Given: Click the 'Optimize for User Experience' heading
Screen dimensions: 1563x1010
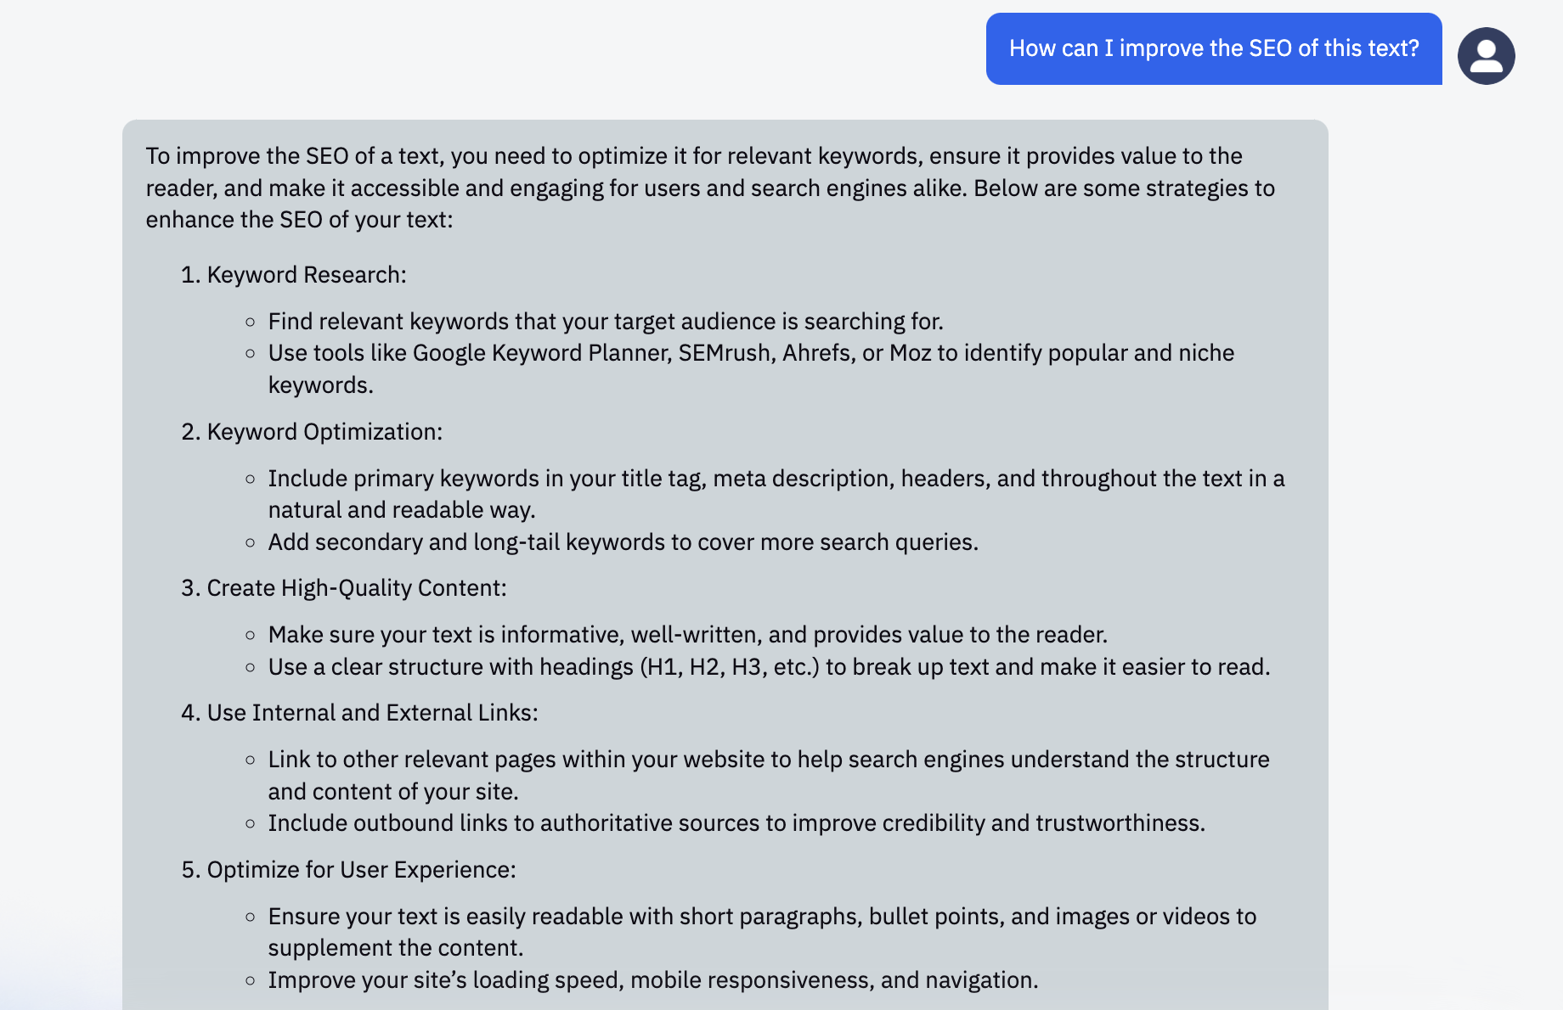Looking at the screenshot, I should (361, 870).
